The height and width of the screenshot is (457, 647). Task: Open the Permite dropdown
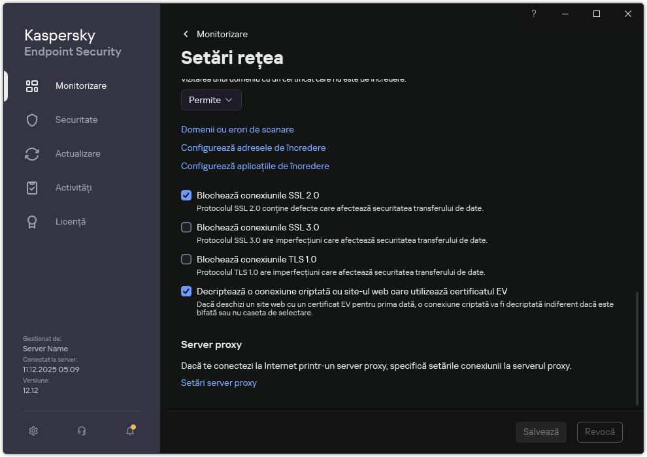click(x=211, y=100)
